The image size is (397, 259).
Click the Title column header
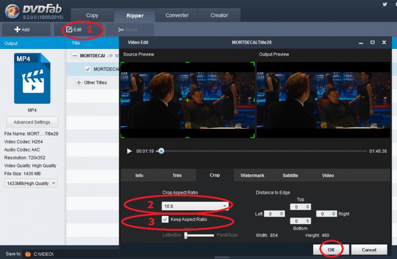pos(76,43)
